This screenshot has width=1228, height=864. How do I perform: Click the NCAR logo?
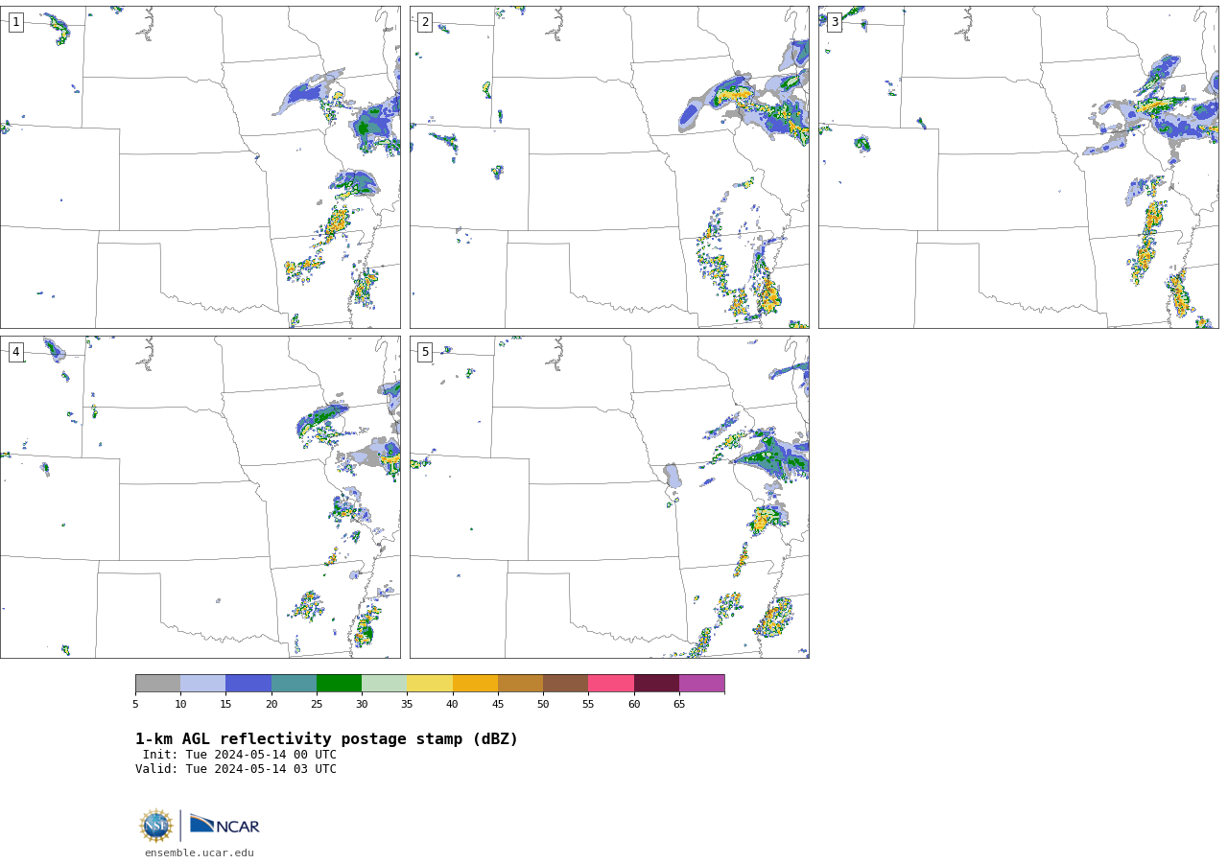click(224, 825)
